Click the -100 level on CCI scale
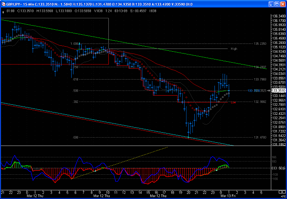This screenshot has width=287, height=199. [276, 175]
